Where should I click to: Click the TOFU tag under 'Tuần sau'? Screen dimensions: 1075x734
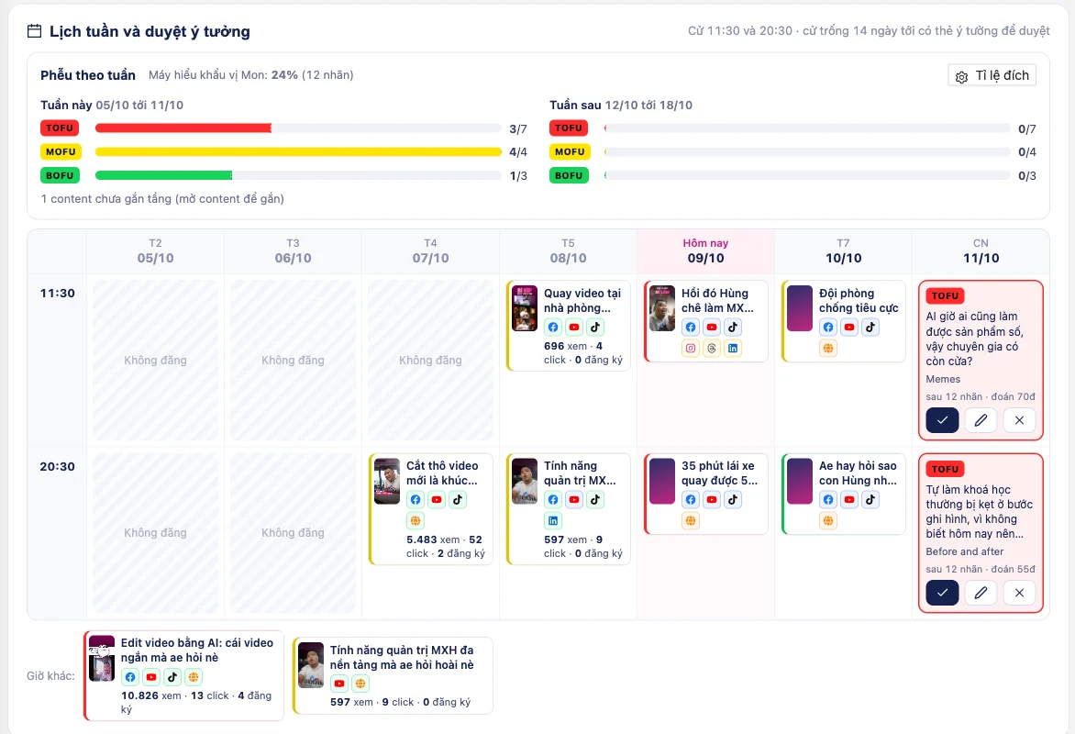tap(569, 128)
